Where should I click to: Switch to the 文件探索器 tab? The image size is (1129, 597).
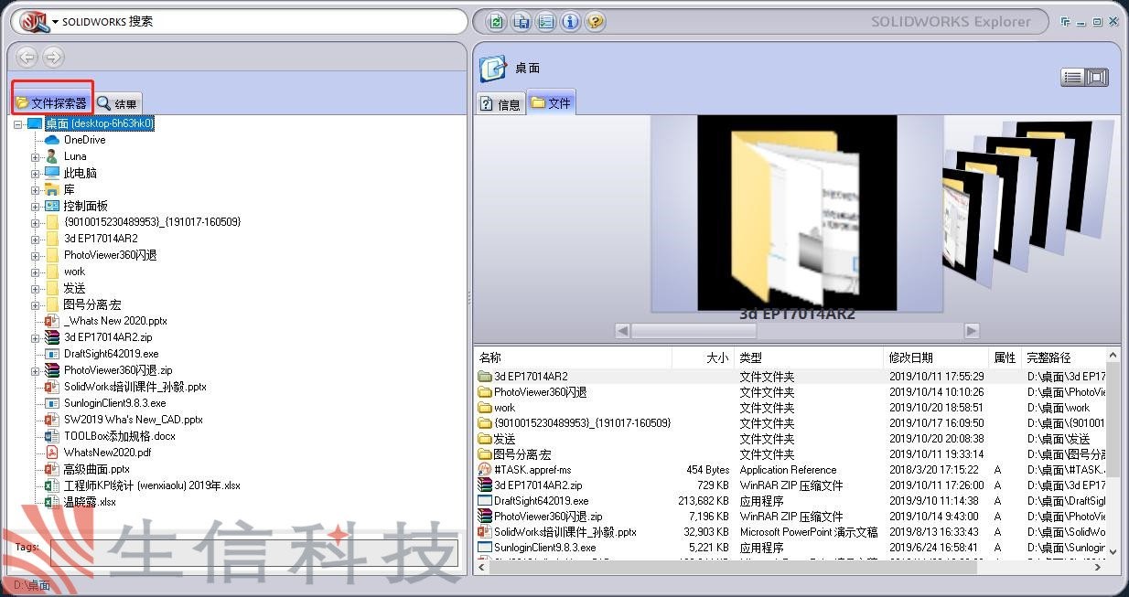pos(51,103)
